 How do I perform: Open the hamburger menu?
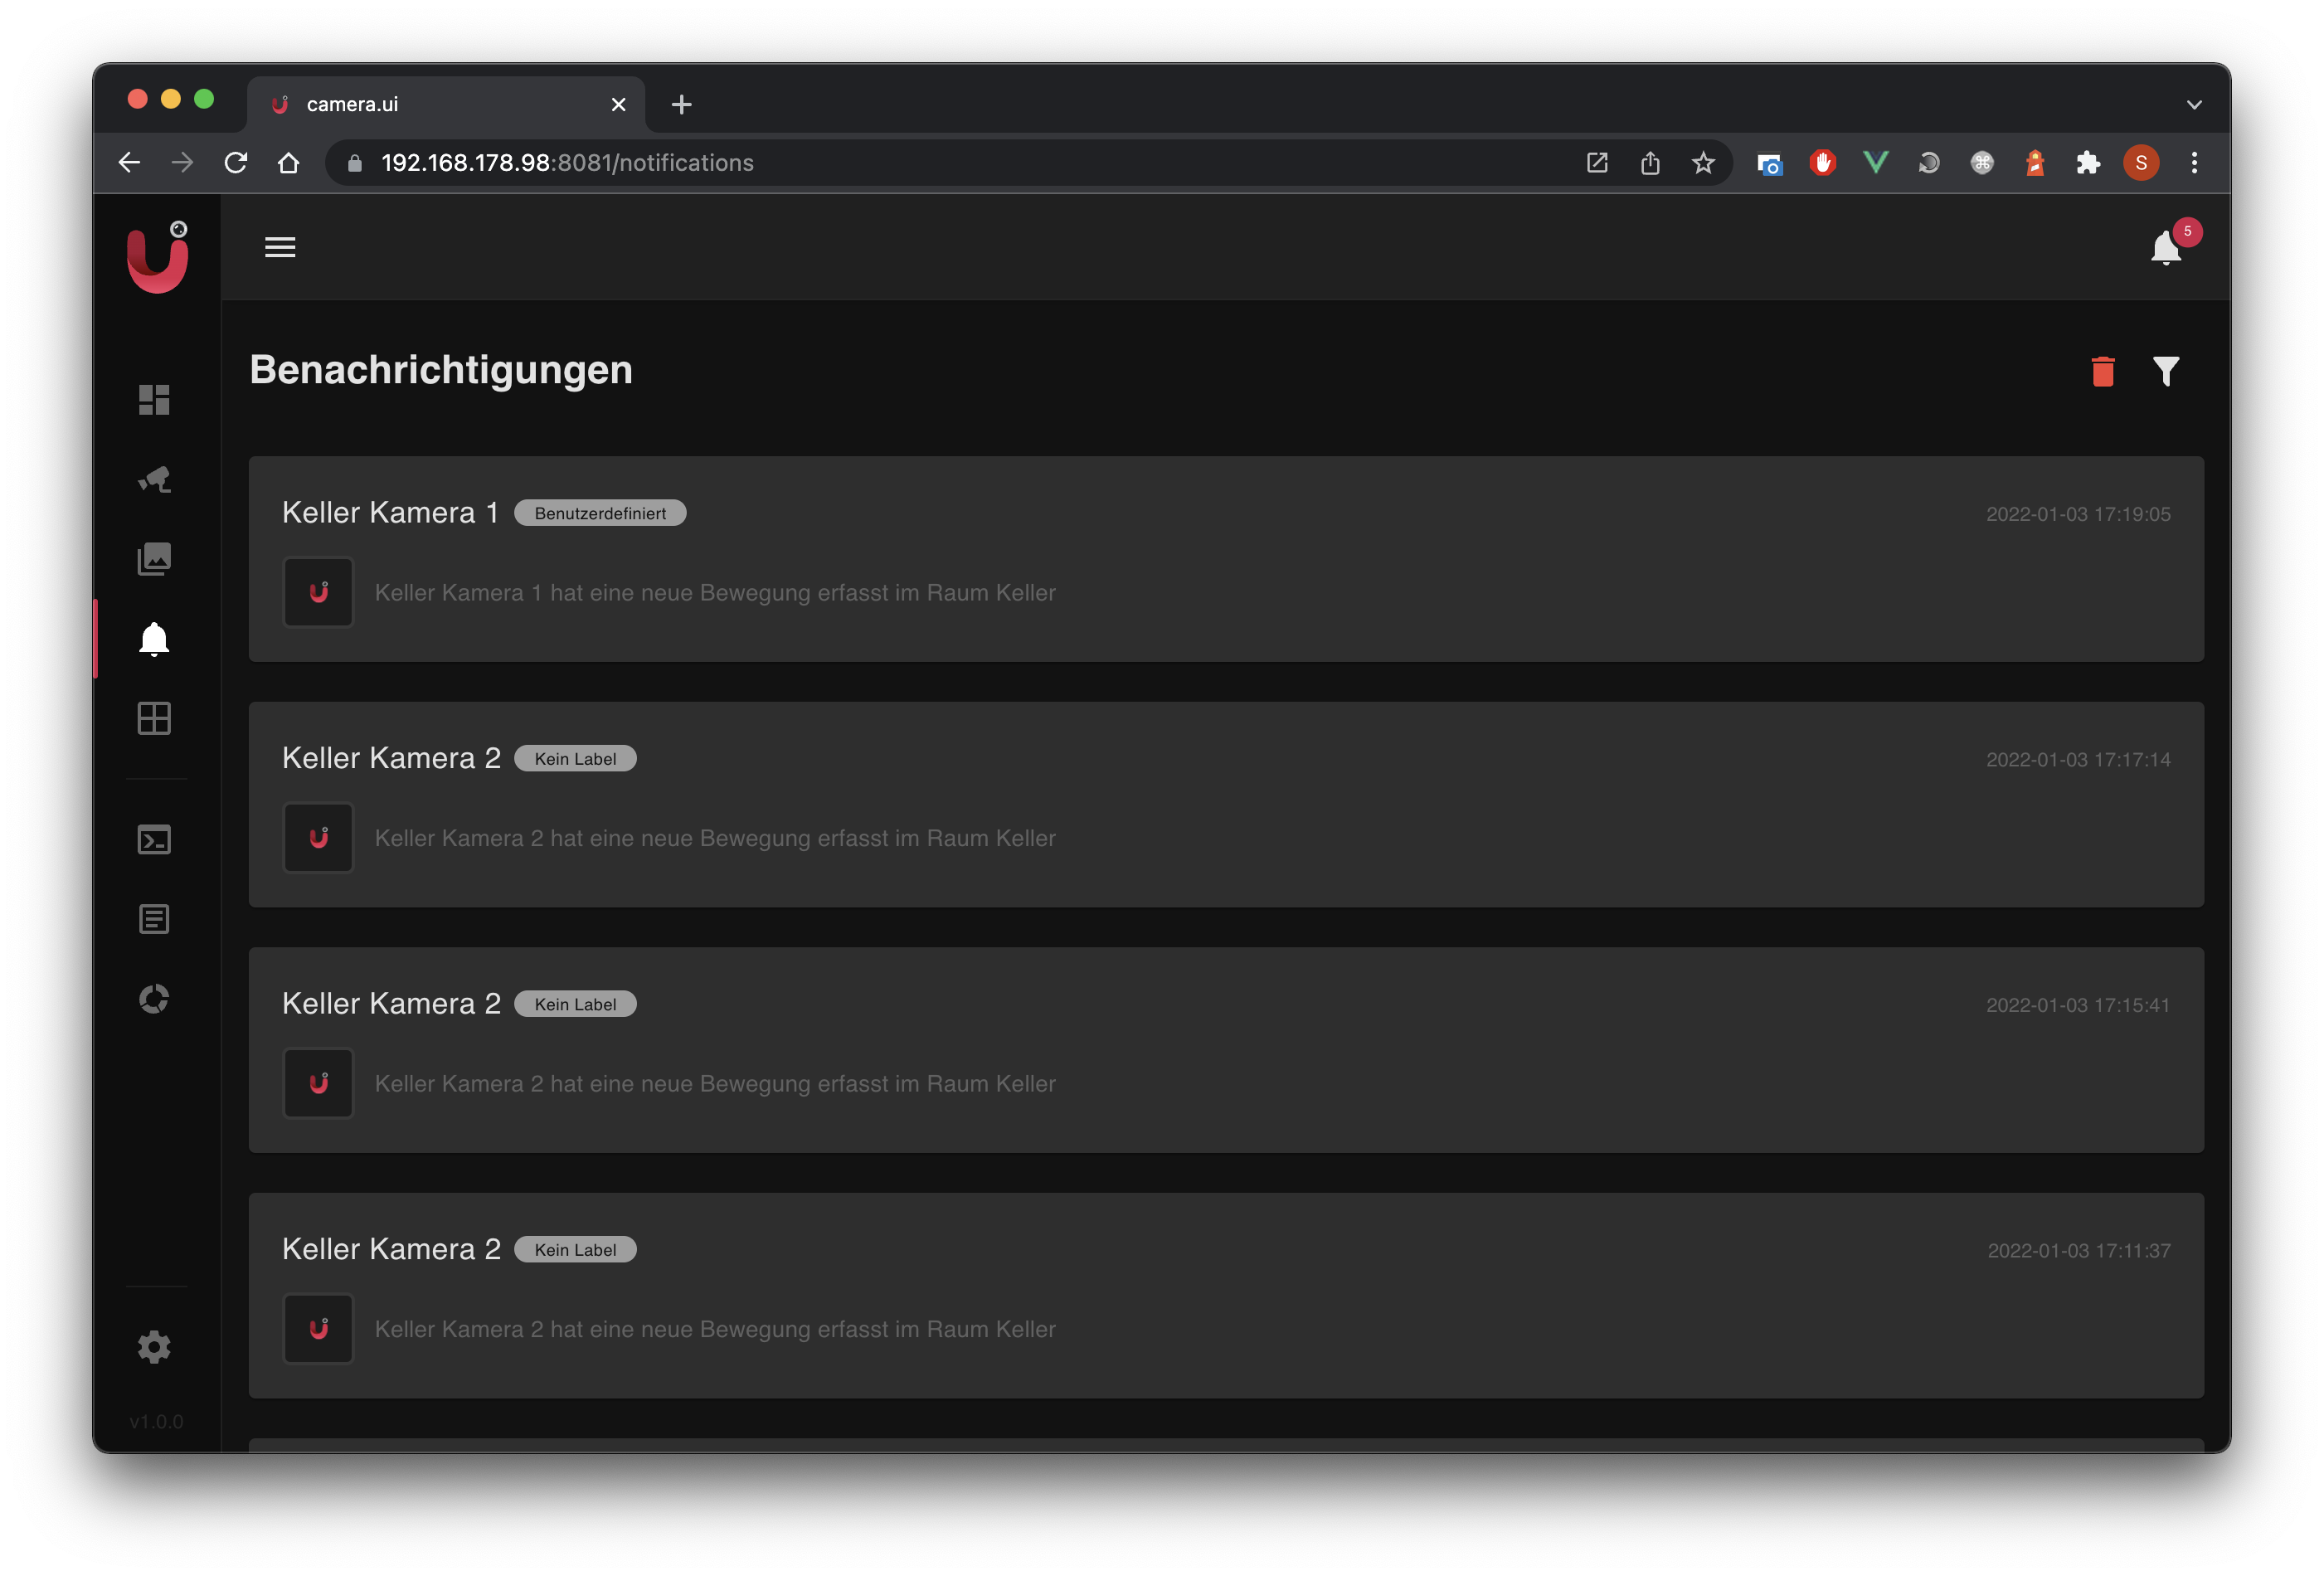(280, 247)
